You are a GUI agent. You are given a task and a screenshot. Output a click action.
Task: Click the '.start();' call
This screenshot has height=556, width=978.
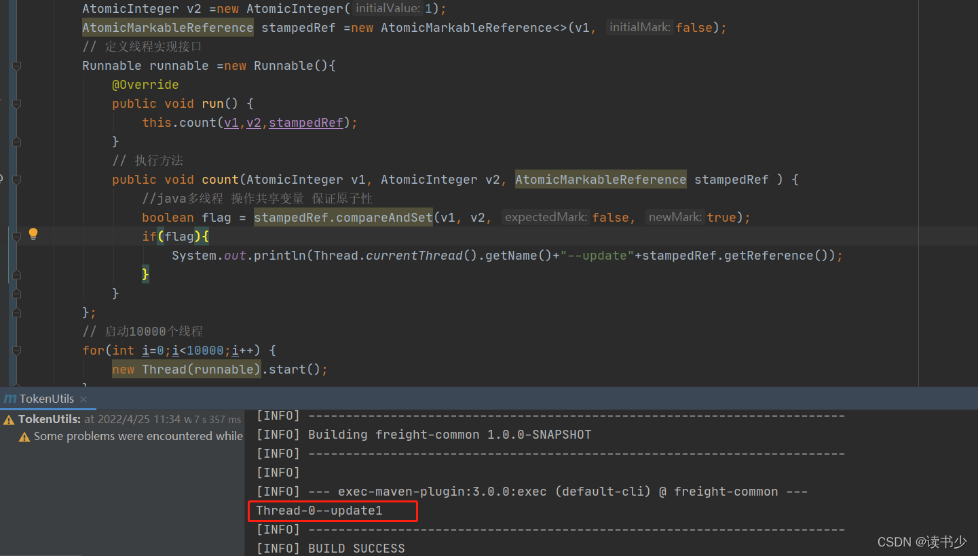tap(295, 370)
